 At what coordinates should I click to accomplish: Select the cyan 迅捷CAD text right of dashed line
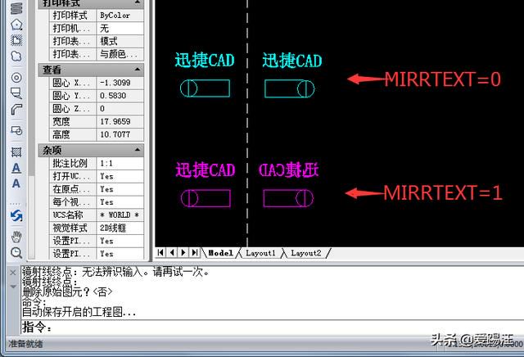[x=292, y=61]
